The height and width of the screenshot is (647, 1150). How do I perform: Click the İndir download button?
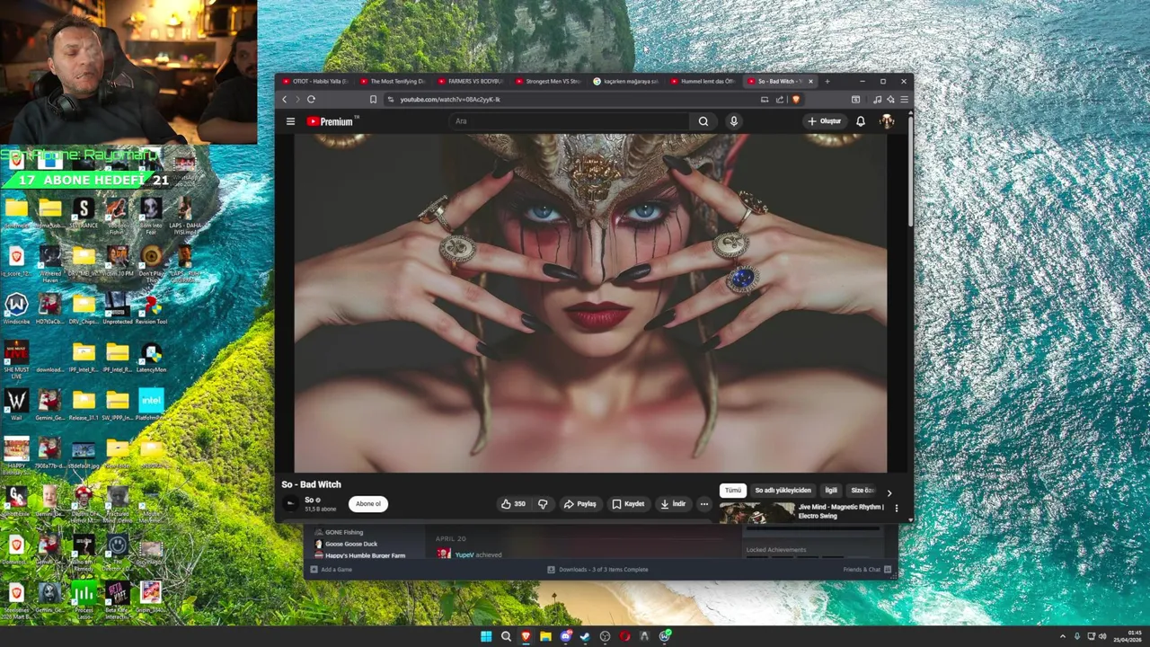point(672,504)
